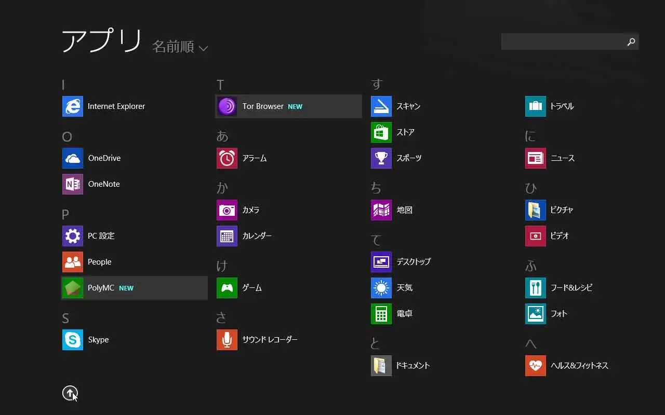Select the へ group header

pos(531,343)
